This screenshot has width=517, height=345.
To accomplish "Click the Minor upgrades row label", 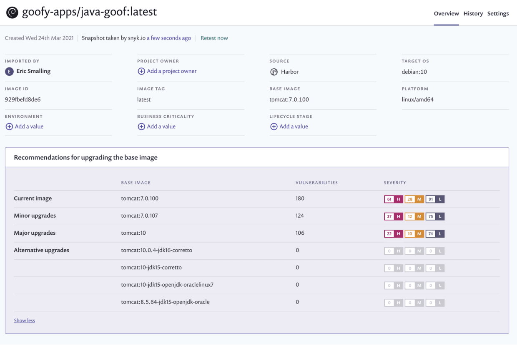I will pos(35,216).
